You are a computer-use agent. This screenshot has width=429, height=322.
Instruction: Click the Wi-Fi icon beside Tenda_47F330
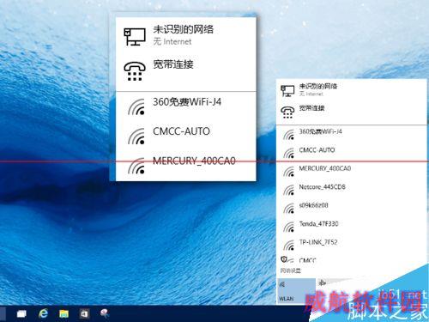(289, 227)
